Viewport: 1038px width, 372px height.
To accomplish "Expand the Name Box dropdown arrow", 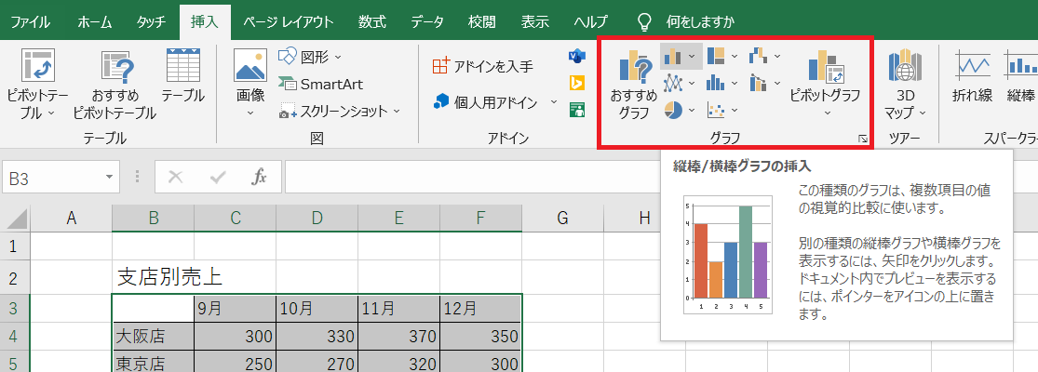I will [109, 177].
